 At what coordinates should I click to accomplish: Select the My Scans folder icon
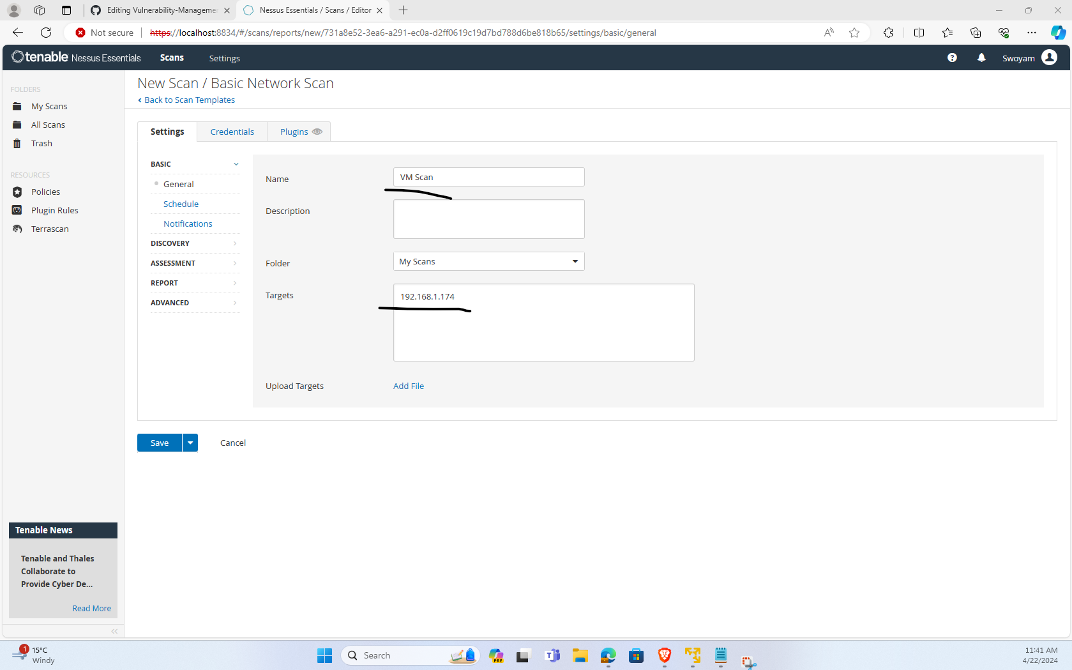(17, 106)
